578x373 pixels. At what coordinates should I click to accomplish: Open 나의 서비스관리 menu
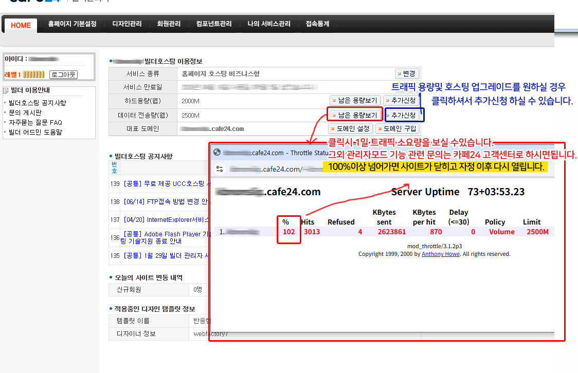[269, 24]
